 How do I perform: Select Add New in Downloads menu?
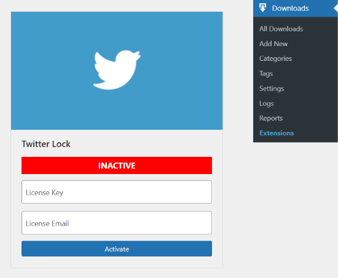point(273,44)
